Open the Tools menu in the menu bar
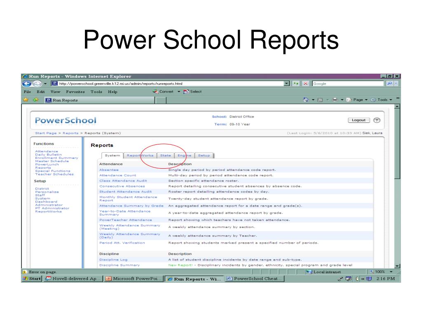The image size is (422, 316). click(96, 92)
